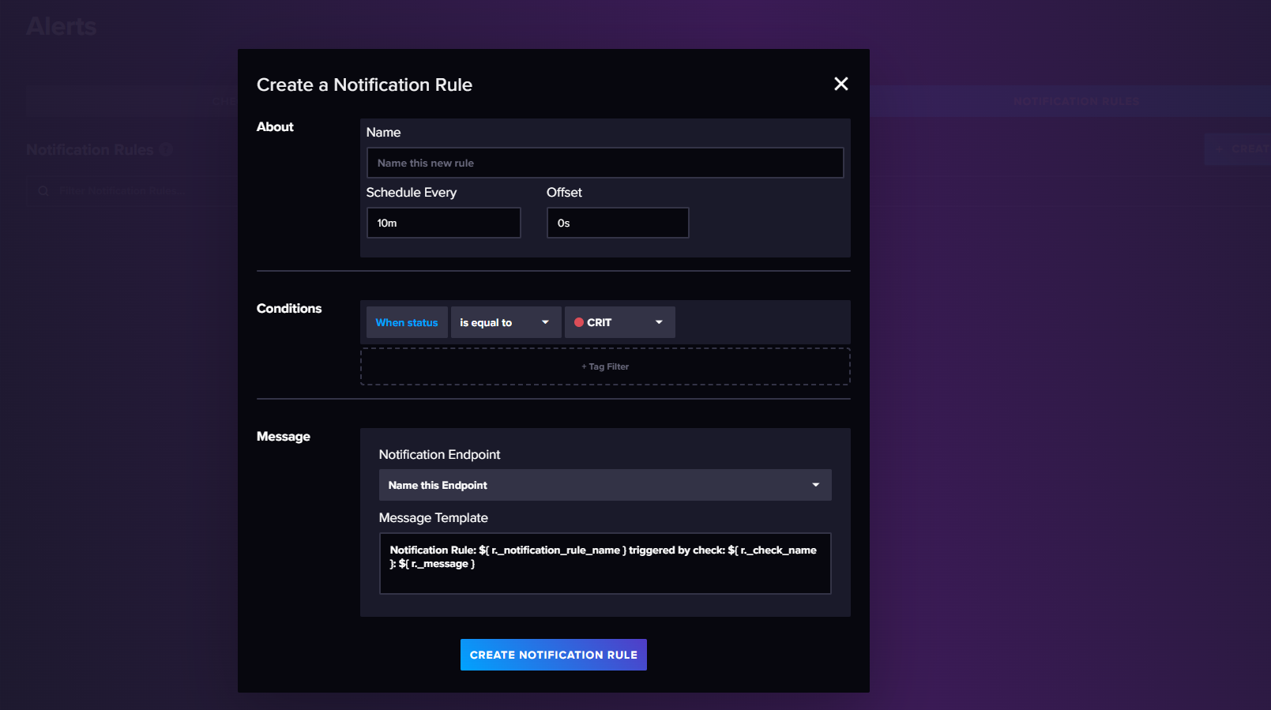Switch to the Notification Rules tab
This screenshot has width=1271, height=710.
(1076, 101)
